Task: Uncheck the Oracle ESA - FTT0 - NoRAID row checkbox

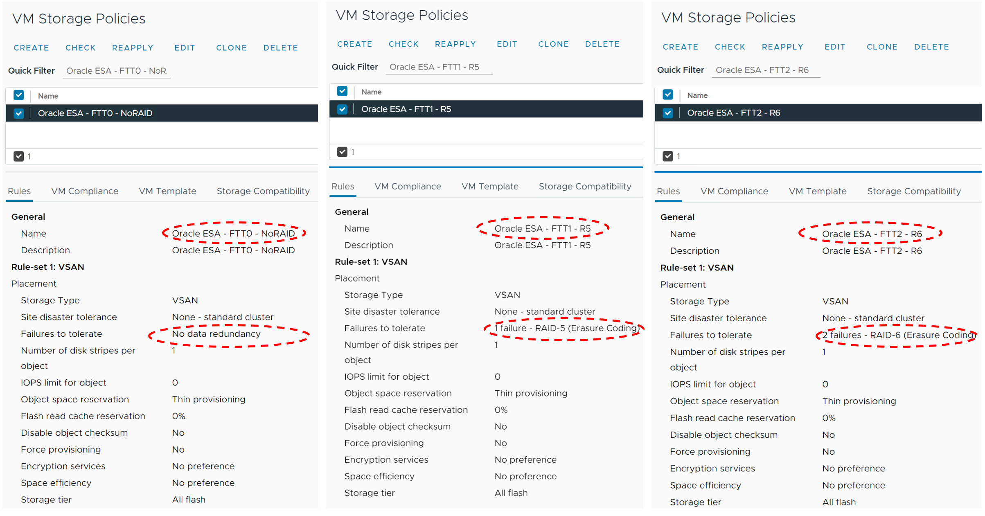Action: click(19, 113)
